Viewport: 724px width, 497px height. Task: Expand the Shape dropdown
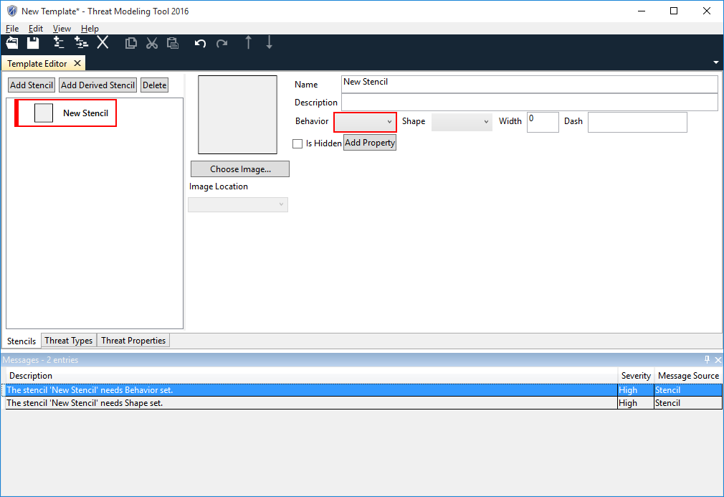[x=462, y=122]
